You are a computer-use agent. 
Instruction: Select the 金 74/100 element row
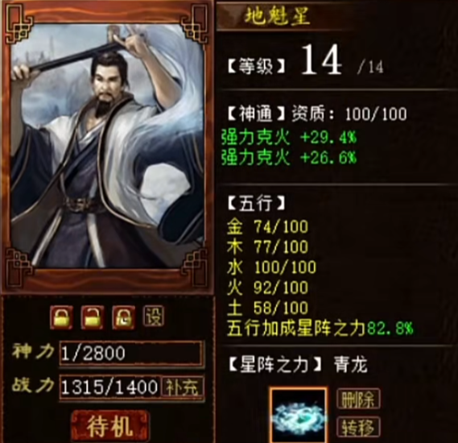point(267,227)
